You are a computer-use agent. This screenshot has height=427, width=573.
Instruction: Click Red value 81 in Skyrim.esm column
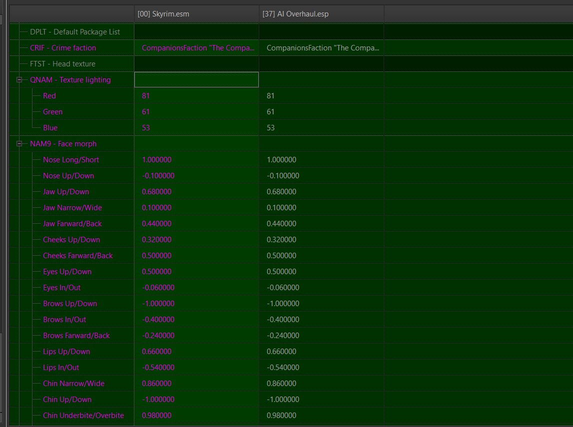(146, 96)
